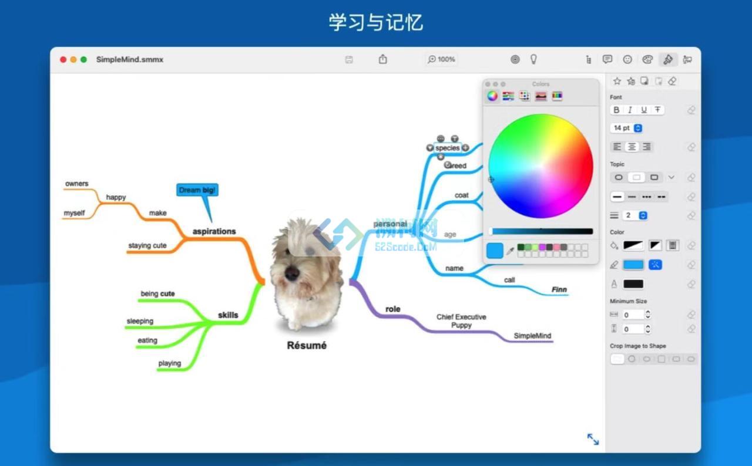
Task: Toggle Underline font style
Action: pos(644,110)
